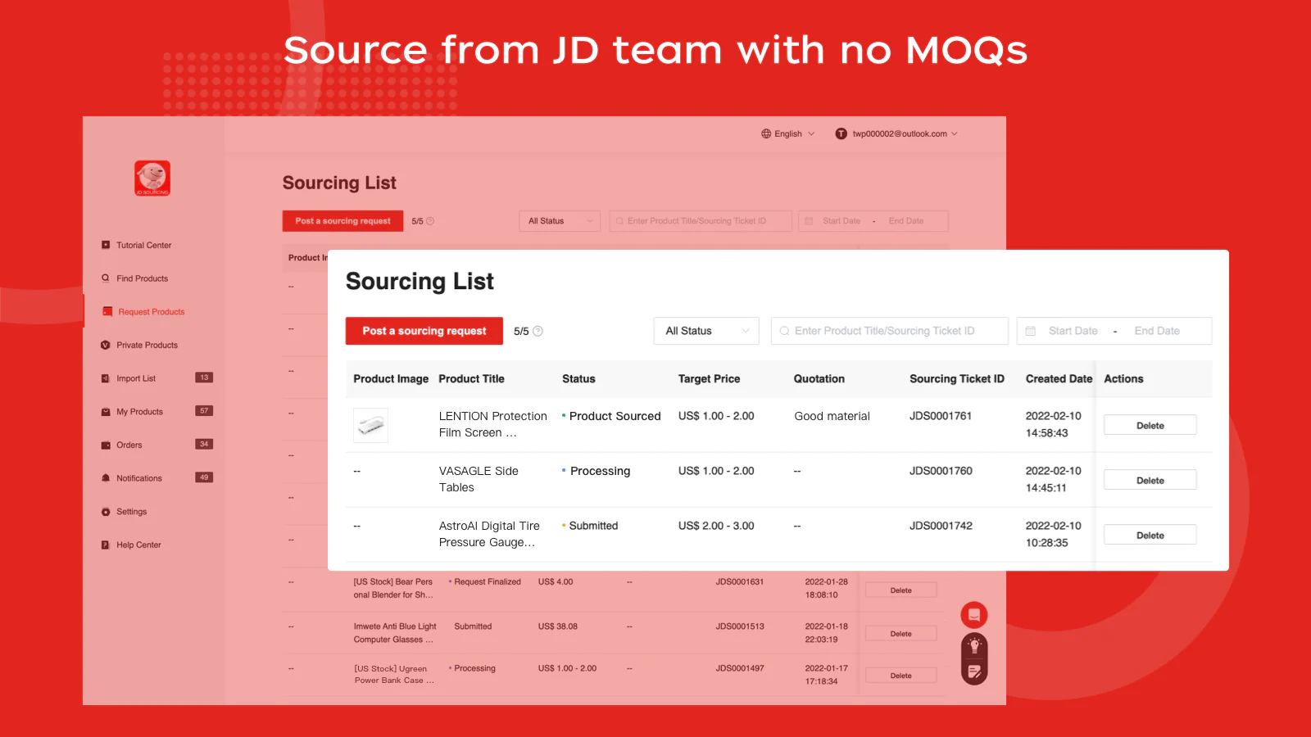This screenshot has width=1311, height=737.
Task: Click the Good material quotation text
Action: click(x=832, y=416)
